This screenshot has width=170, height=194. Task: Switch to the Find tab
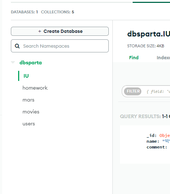click(x=134, y=57)
